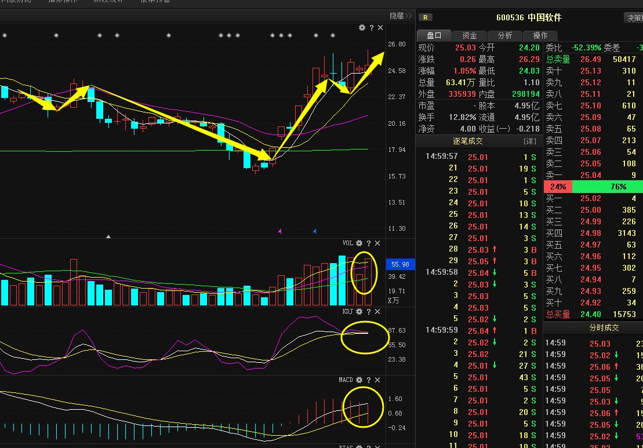Close the KDJ indicator panel
Viewport: 643px width, 448px height.
377,312
